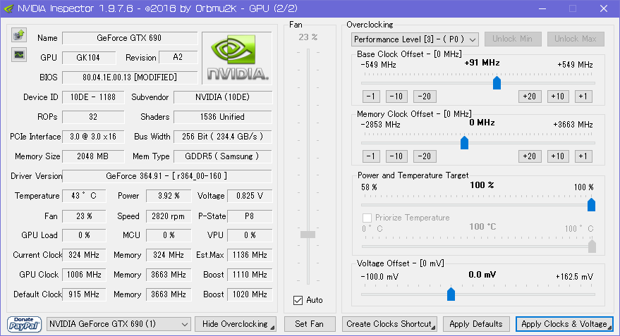Click the Fan speed vertical slider handle

click(x=308, y=235)
